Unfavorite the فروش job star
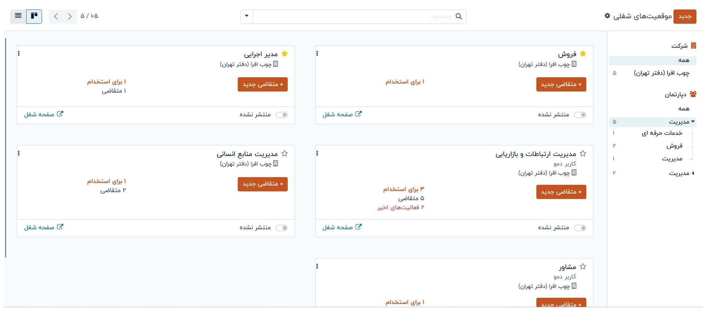Viewport: 703px width, 316px height. point(583,54)
